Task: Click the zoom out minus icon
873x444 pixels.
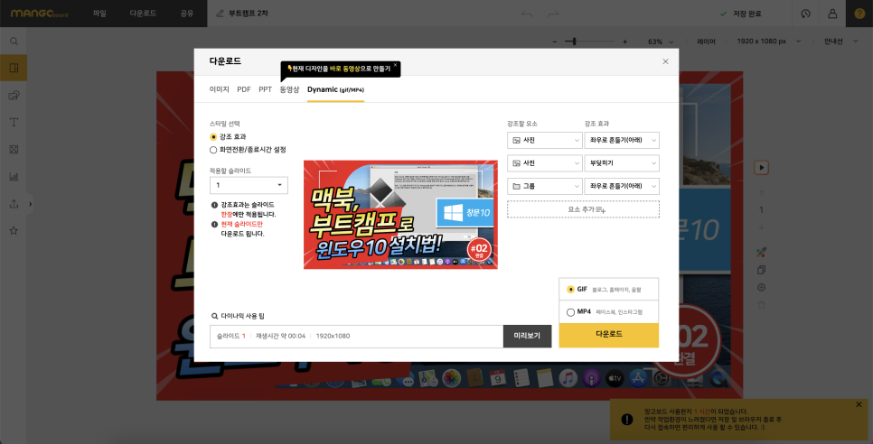Action: [555, 42]
